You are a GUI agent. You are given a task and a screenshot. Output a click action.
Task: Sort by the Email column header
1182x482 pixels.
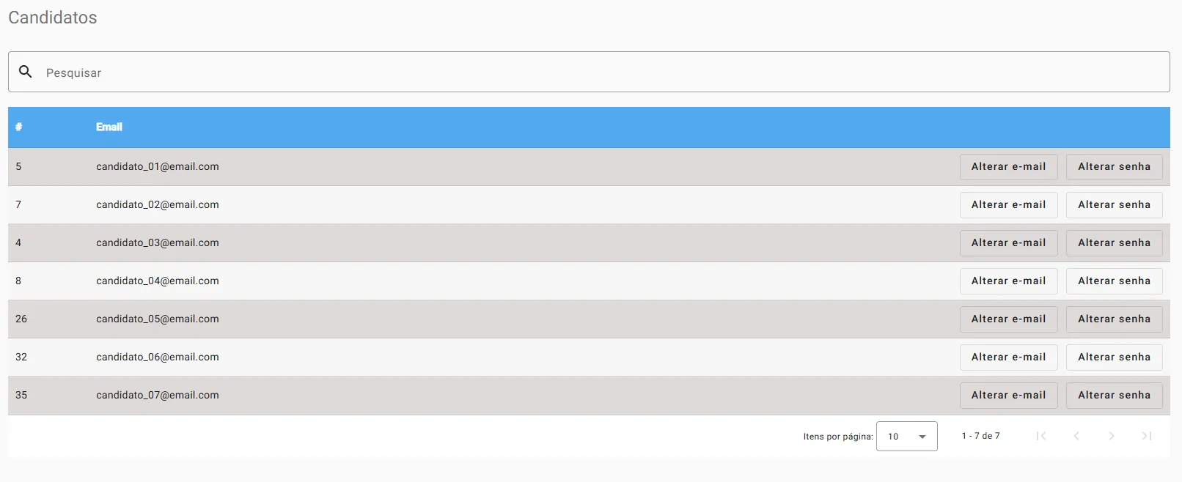pos(109,127)
